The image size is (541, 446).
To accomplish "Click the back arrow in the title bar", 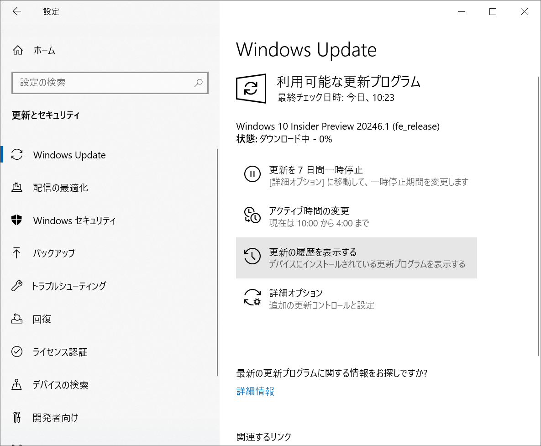I will click(16, 11).
